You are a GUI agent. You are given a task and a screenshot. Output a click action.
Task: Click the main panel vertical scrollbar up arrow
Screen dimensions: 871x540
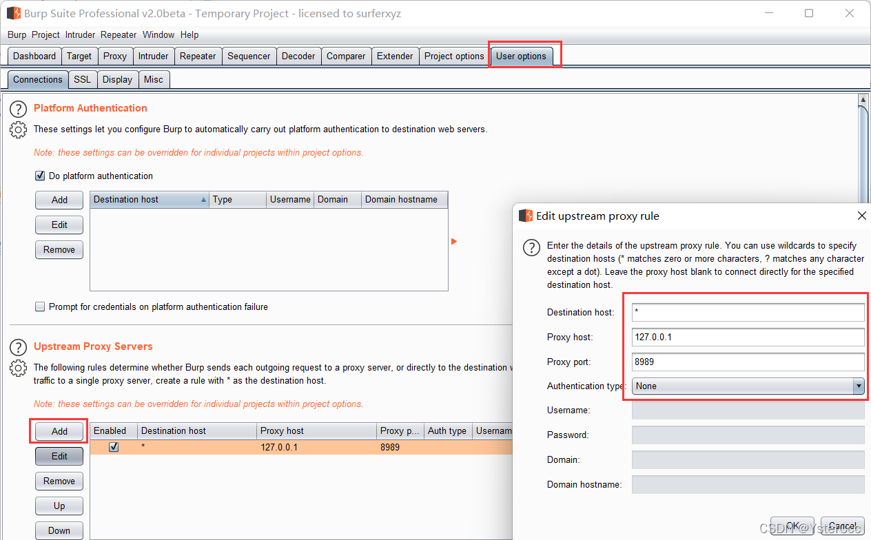pyautogui.click(x=863, y=101)
